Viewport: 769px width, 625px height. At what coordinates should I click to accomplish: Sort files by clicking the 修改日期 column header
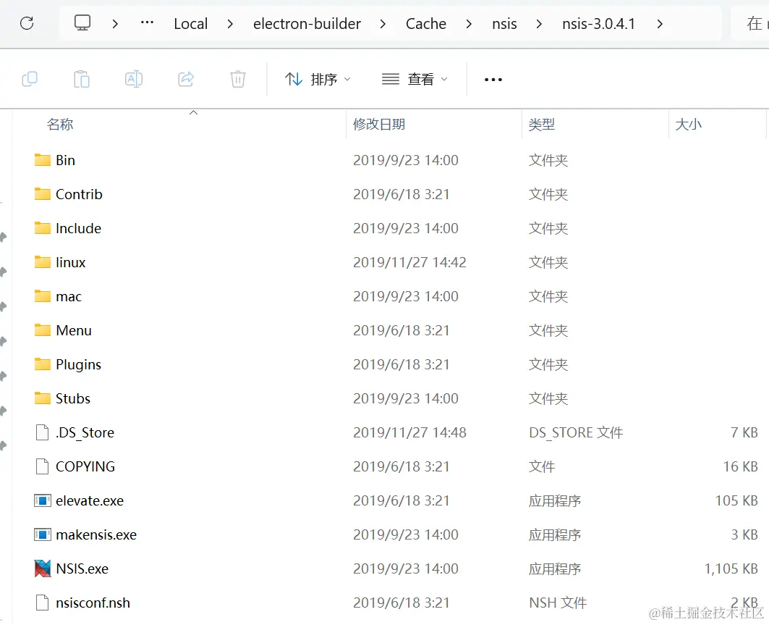[x=379, y=124]
